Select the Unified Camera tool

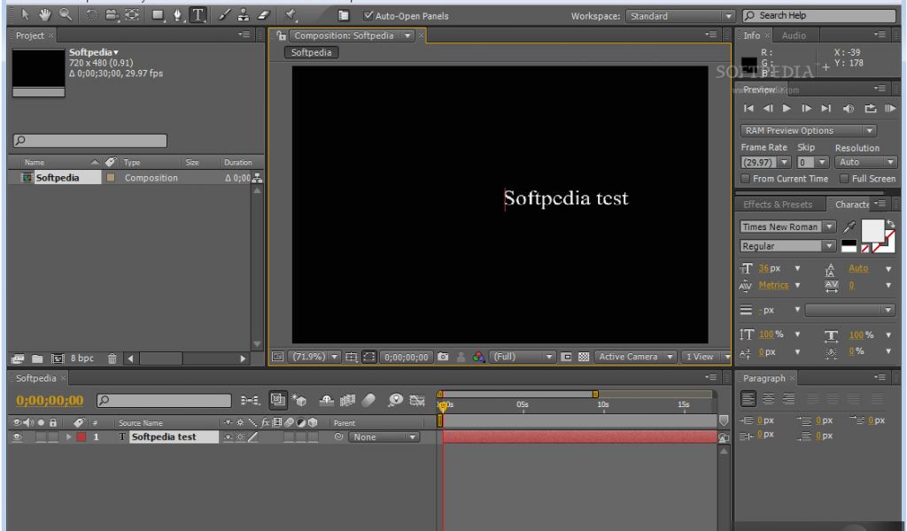(112, 15)
